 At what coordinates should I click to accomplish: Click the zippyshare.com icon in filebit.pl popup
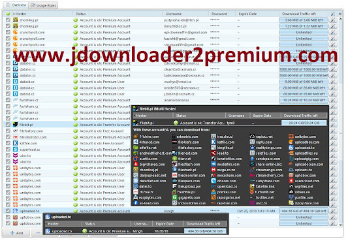(x=291, y=203)
